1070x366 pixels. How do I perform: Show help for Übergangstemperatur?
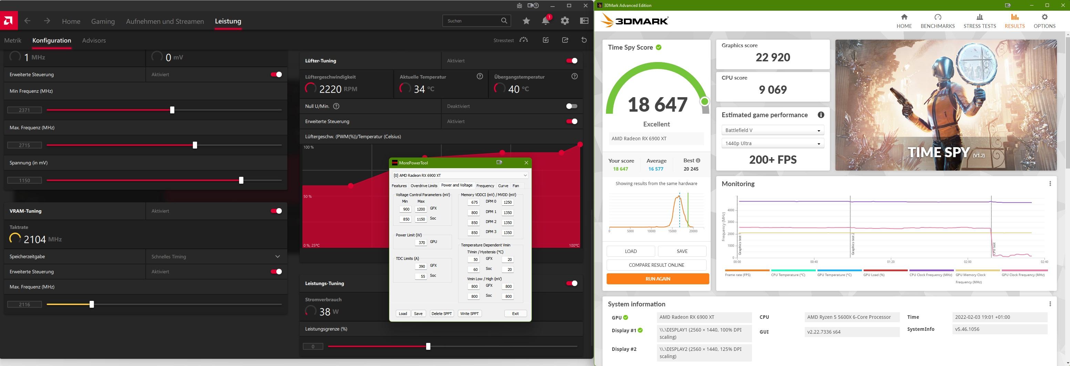[x=575, y=77]
